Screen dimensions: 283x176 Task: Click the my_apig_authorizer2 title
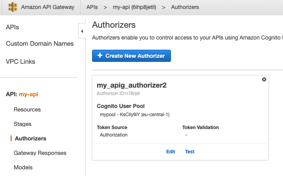[x=132, y=85]
